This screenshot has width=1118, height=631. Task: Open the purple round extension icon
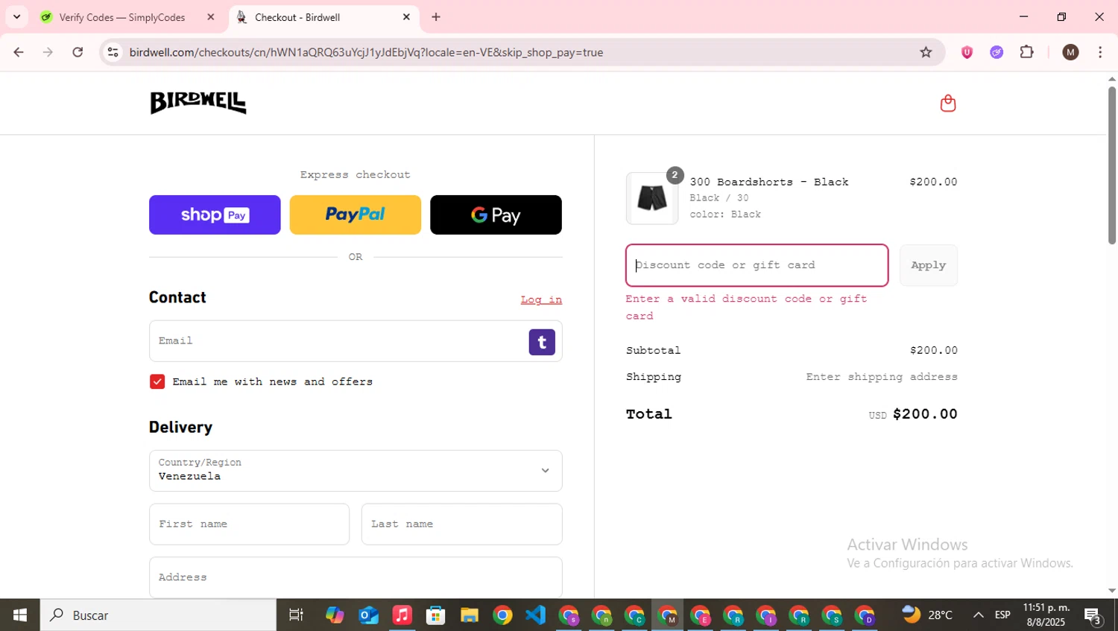coord(997,52)
